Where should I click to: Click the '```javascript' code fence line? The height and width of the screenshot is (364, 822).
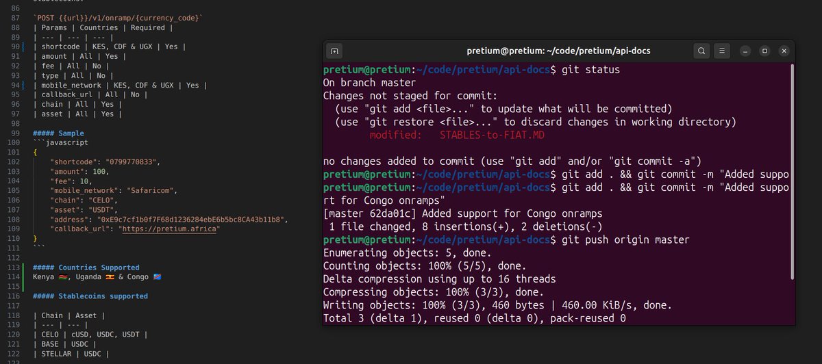tap(62, 142)
